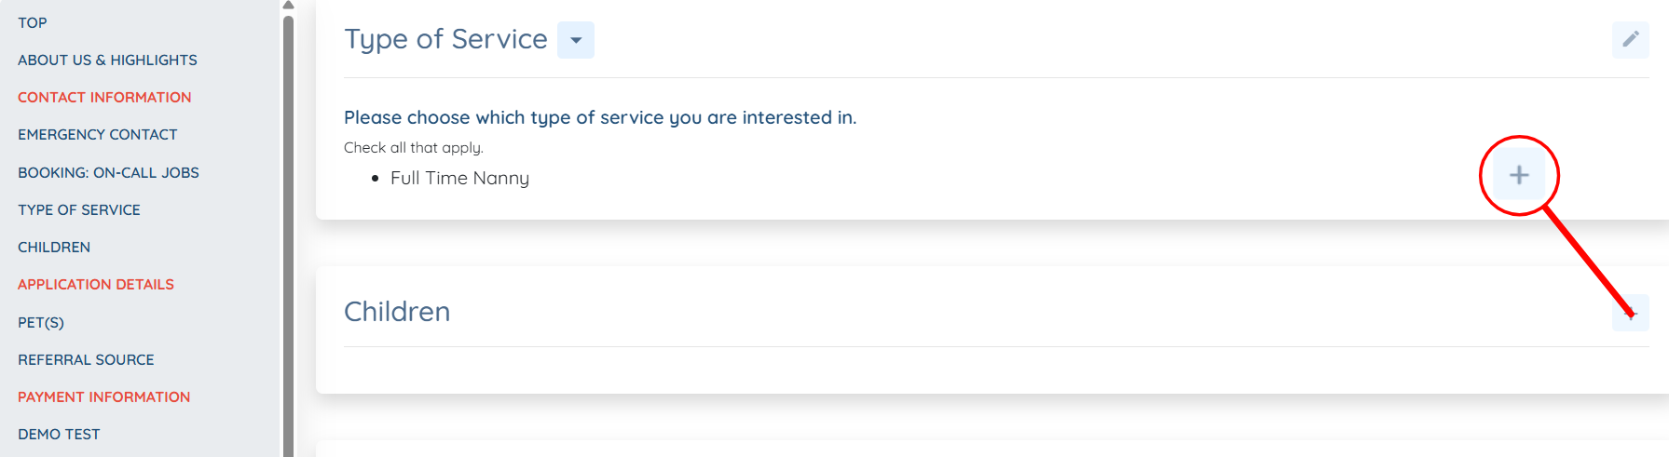Click Type of Service in the sidebar
The image size is (1669, 457).
pyautogui.click(x=79, y=209)
